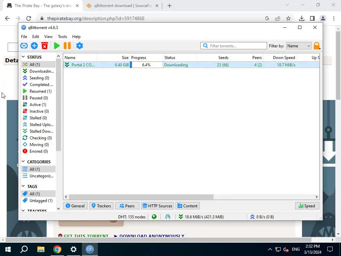Click the 6.4% progress bar

tap(147, 65)
